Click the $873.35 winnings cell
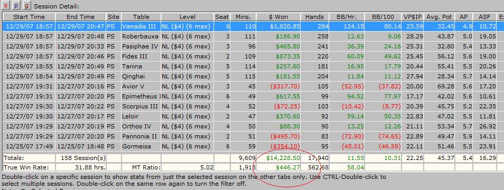Image resolution: width=504 pixels, height=190 pixels. coord(278,56)
